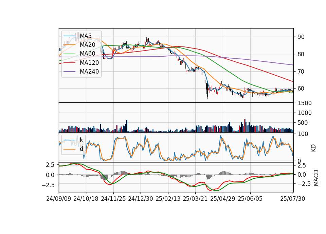Click the blue MA5 legend line sample
The height and width of the screenshot is (234, 326).
[69, 36]
